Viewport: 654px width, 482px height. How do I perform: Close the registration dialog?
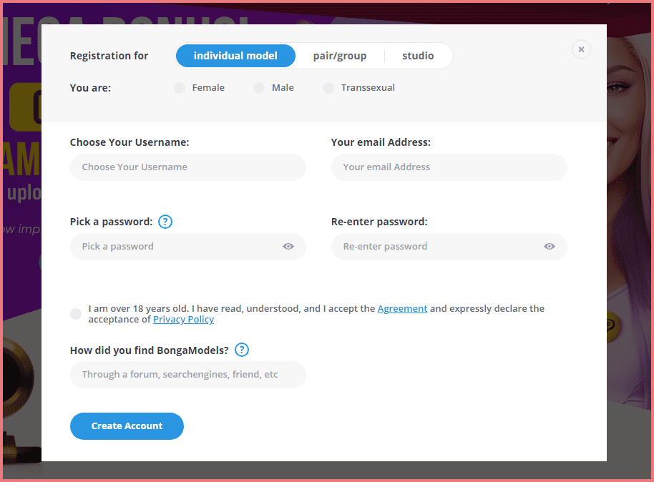click(x=581, y=49)
